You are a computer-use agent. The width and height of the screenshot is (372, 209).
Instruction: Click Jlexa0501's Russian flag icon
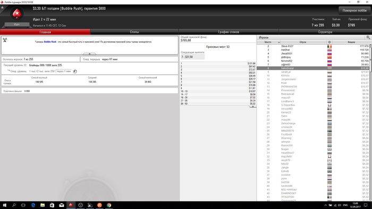click(329, 54)
